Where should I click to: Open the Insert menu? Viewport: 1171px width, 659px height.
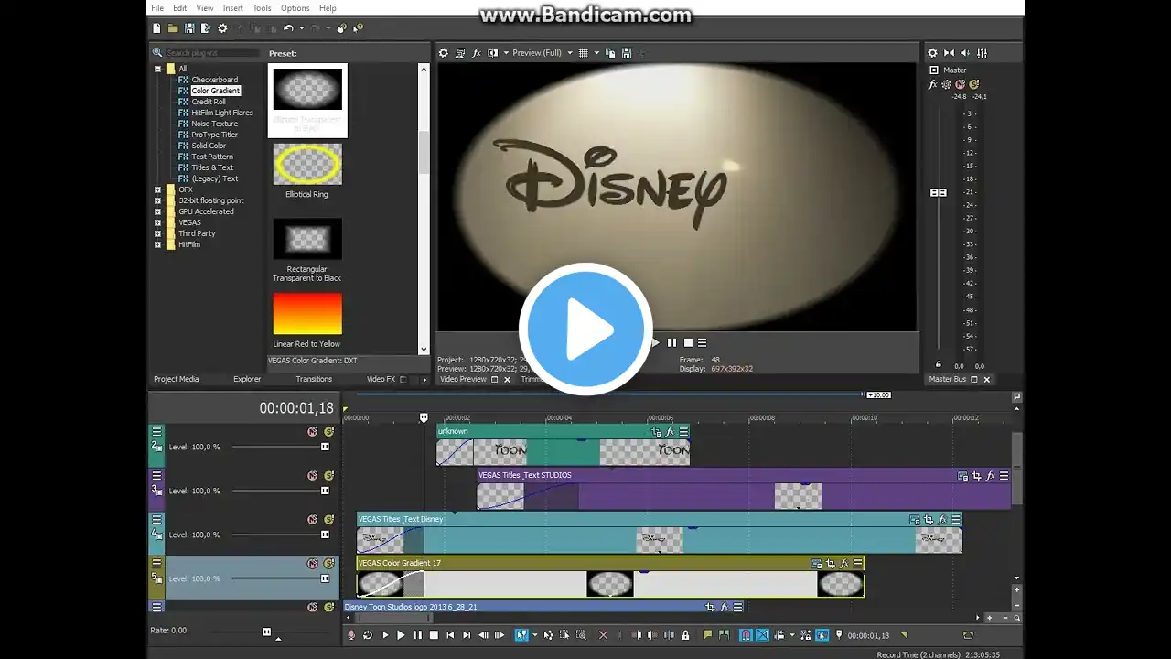(233, 8)
